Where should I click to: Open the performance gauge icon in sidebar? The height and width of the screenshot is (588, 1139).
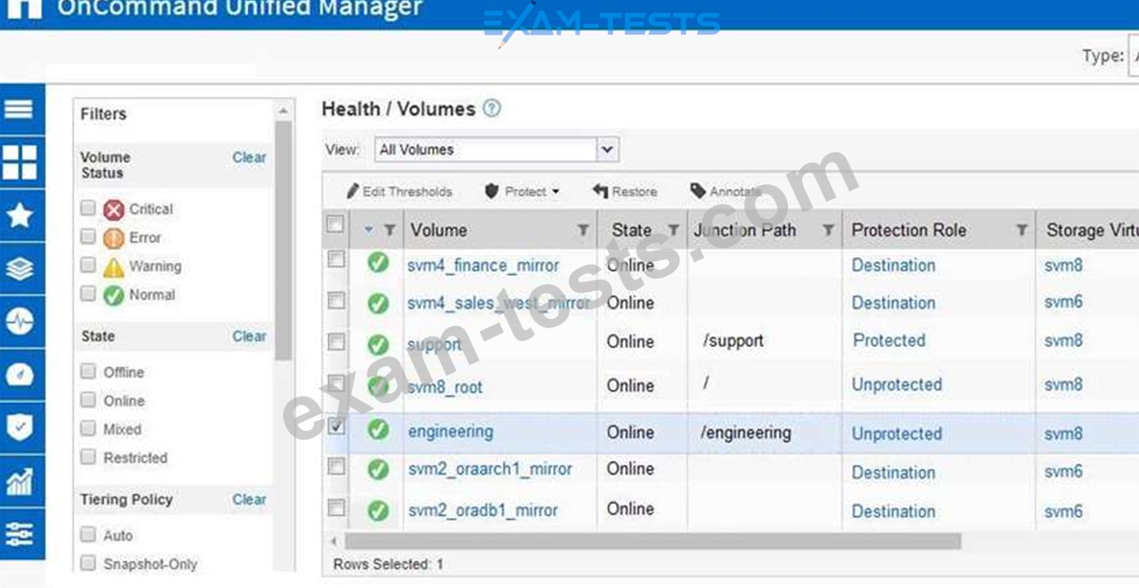pyautogui.click(x=21, y=375)
